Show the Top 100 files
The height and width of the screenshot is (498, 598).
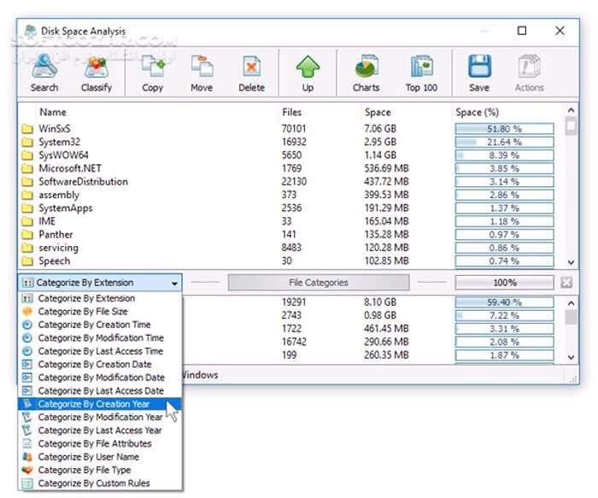[x=421, y=72]
